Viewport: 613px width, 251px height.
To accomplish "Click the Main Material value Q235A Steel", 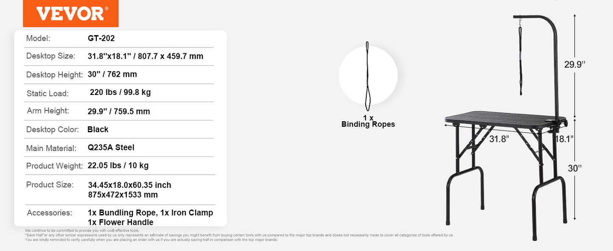I will (111, 148).
